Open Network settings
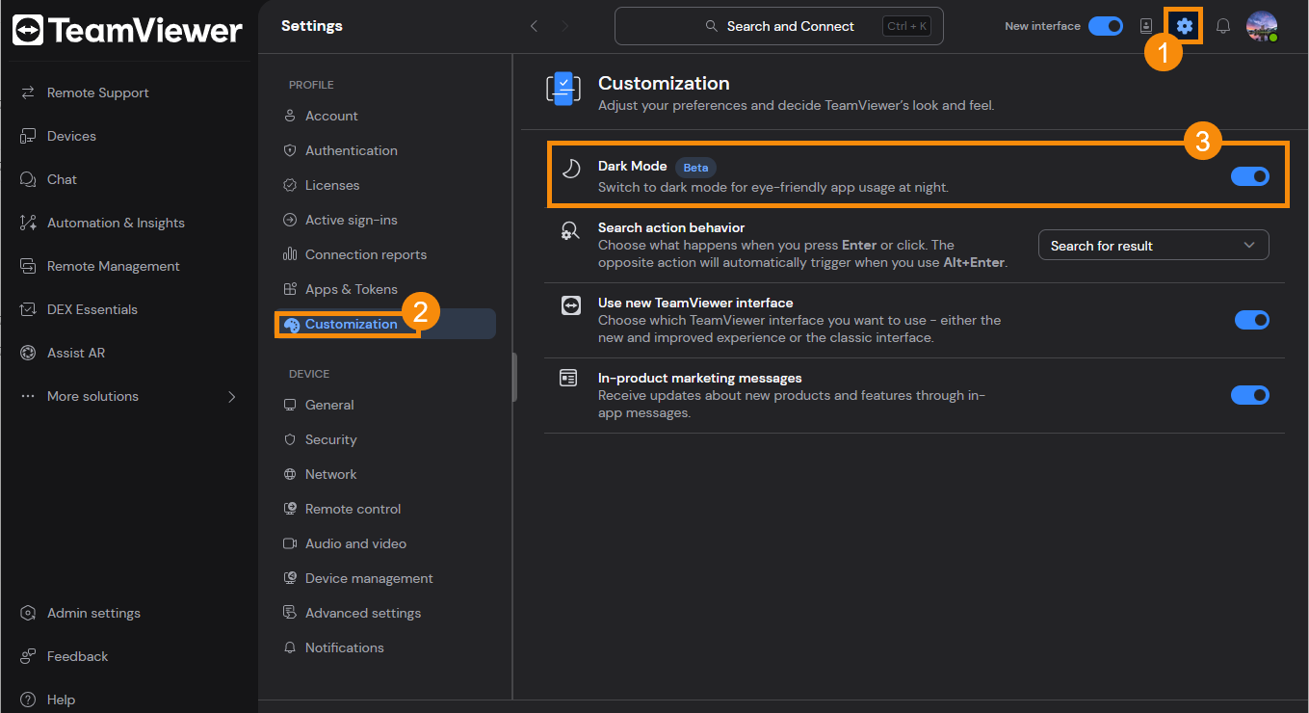 (330, 474)
